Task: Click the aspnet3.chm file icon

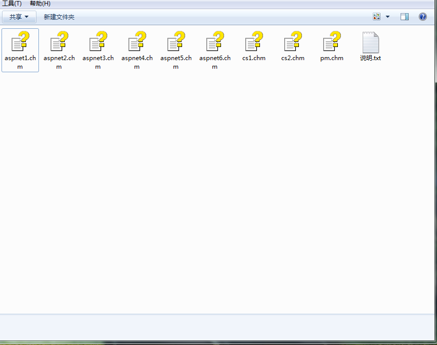Action: (x=98, y=42)
